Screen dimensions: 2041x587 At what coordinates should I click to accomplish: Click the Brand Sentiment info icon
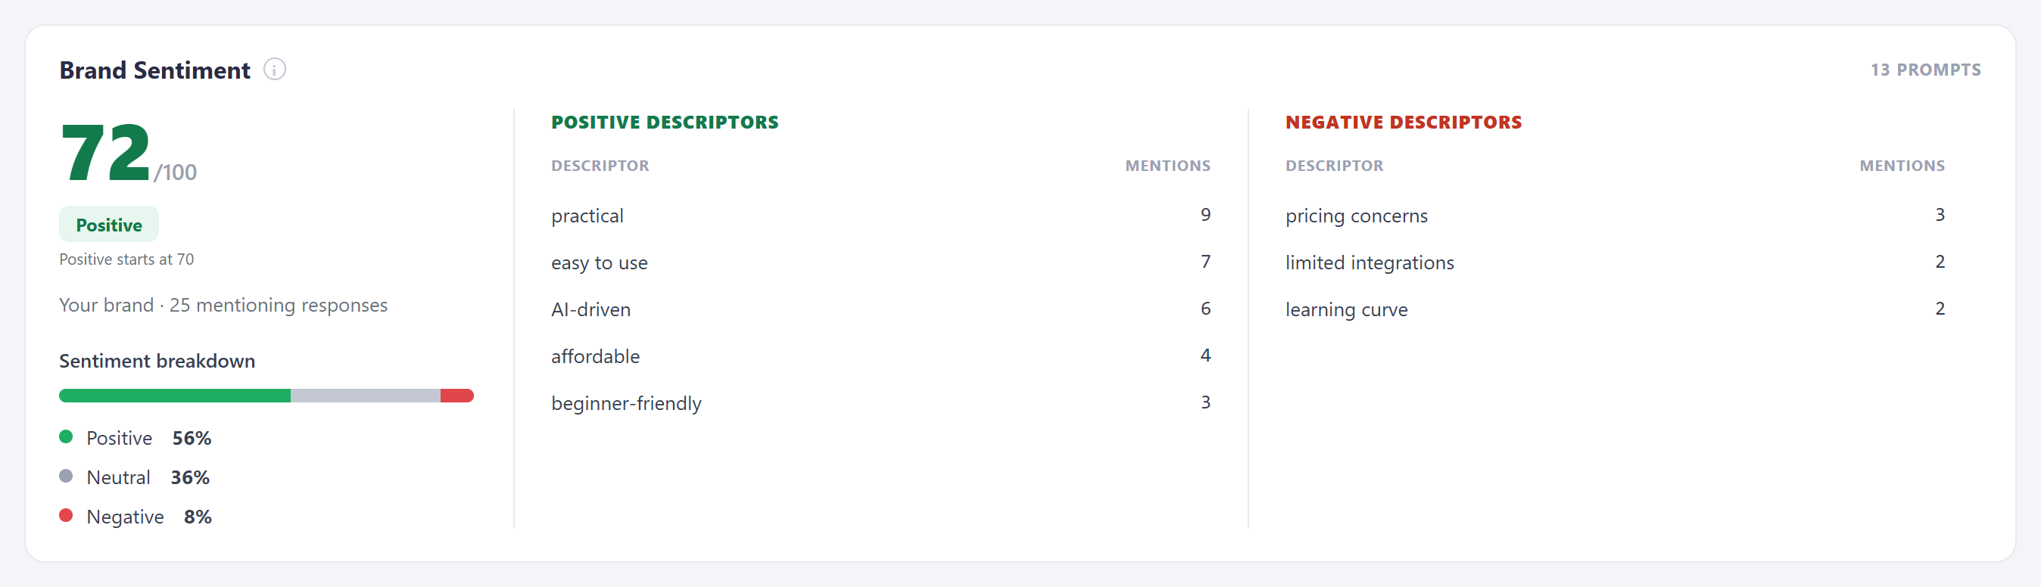coord(274,70)
